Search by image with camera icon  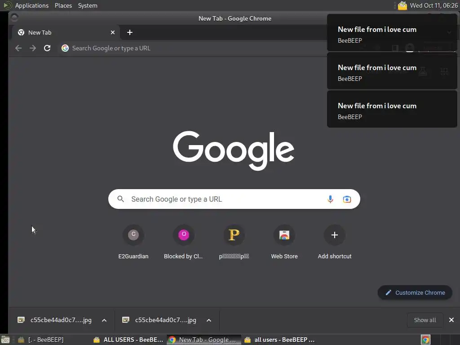coord(347,199)
